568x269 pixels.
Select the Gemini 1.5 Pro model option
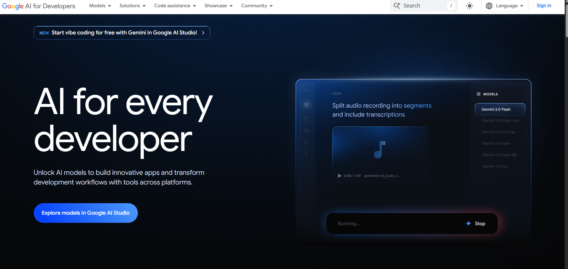point(494,166)
